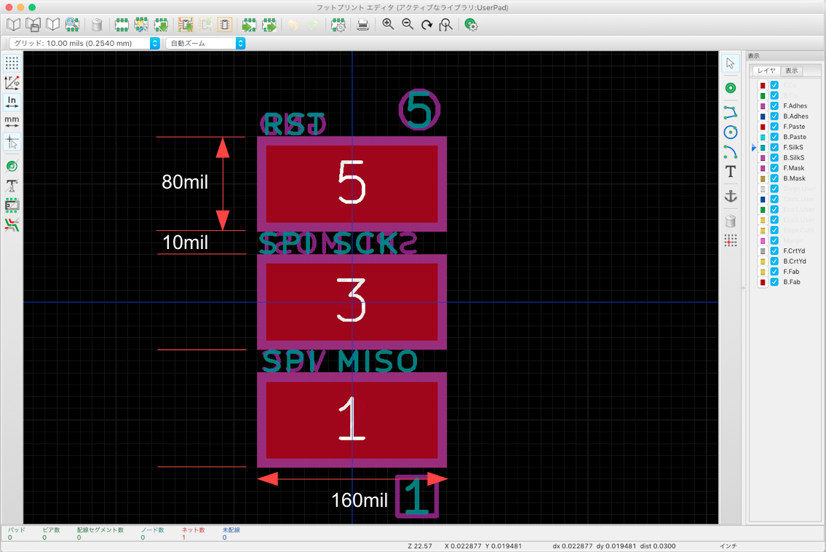Select the Add Text tool
The image size is (826, 552).
[730, 171]
